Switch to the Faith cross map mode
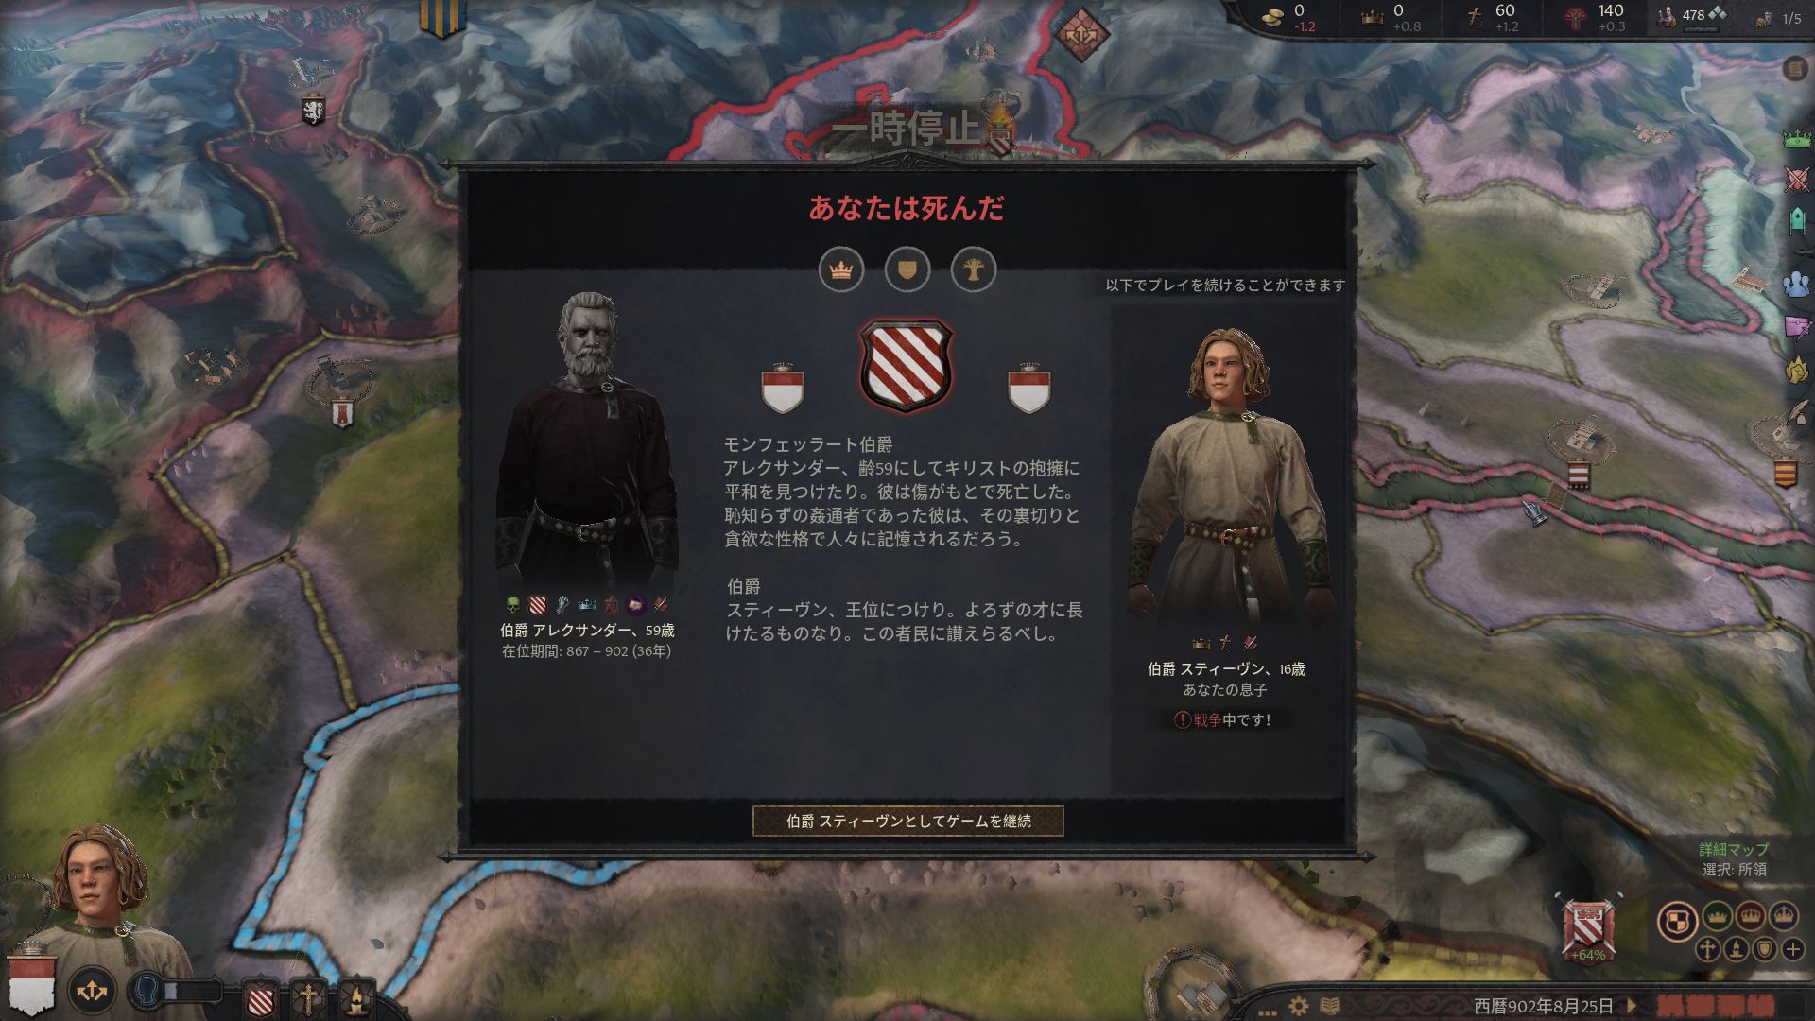The height and width of the screenshot is (1021, 1815). pyautogui.click(x=1707, y=949)
